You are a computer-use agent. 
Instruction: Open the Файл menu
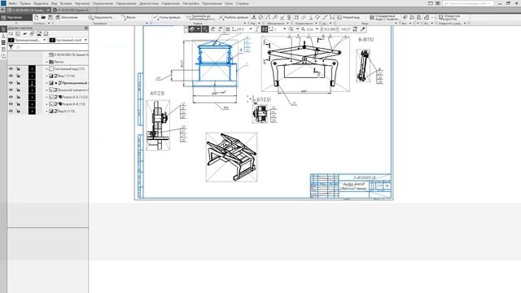pos(13,3)
